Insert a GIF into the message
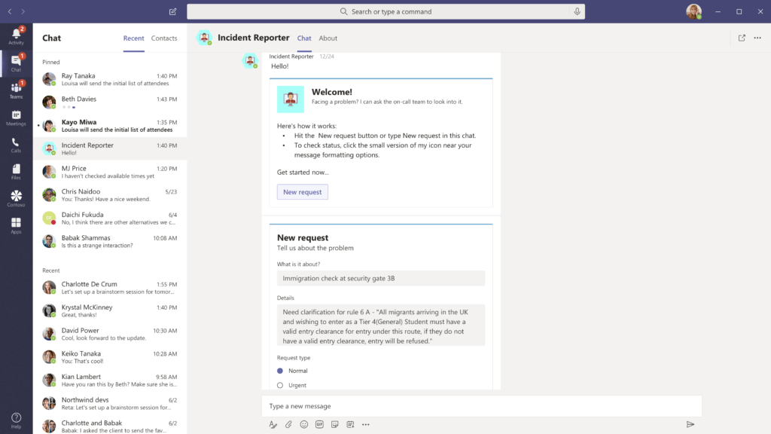Screen dimensions: 771x434 [x=318, y=424]
